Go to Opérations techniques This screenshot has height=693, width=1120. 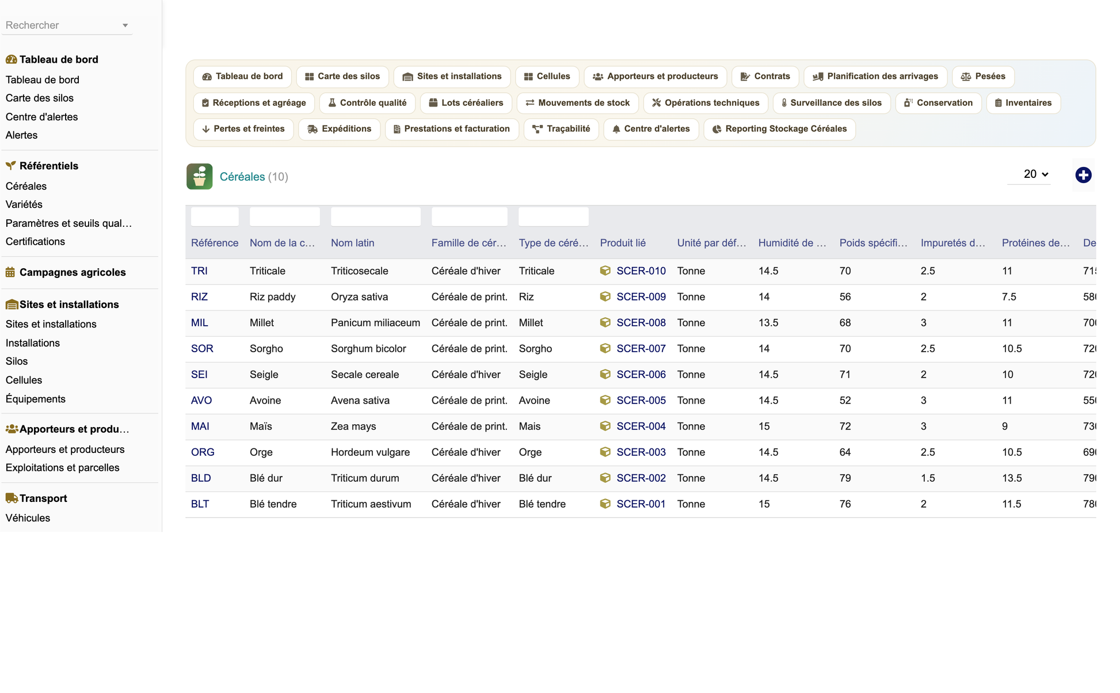coord(706,103)
